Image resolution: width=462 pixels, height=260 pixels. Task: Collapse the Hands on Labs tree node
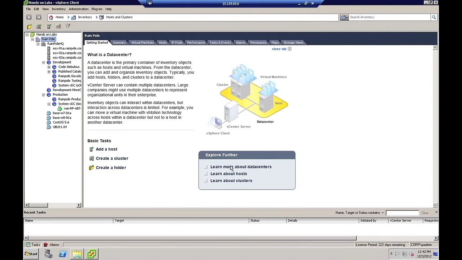(27, 35)
